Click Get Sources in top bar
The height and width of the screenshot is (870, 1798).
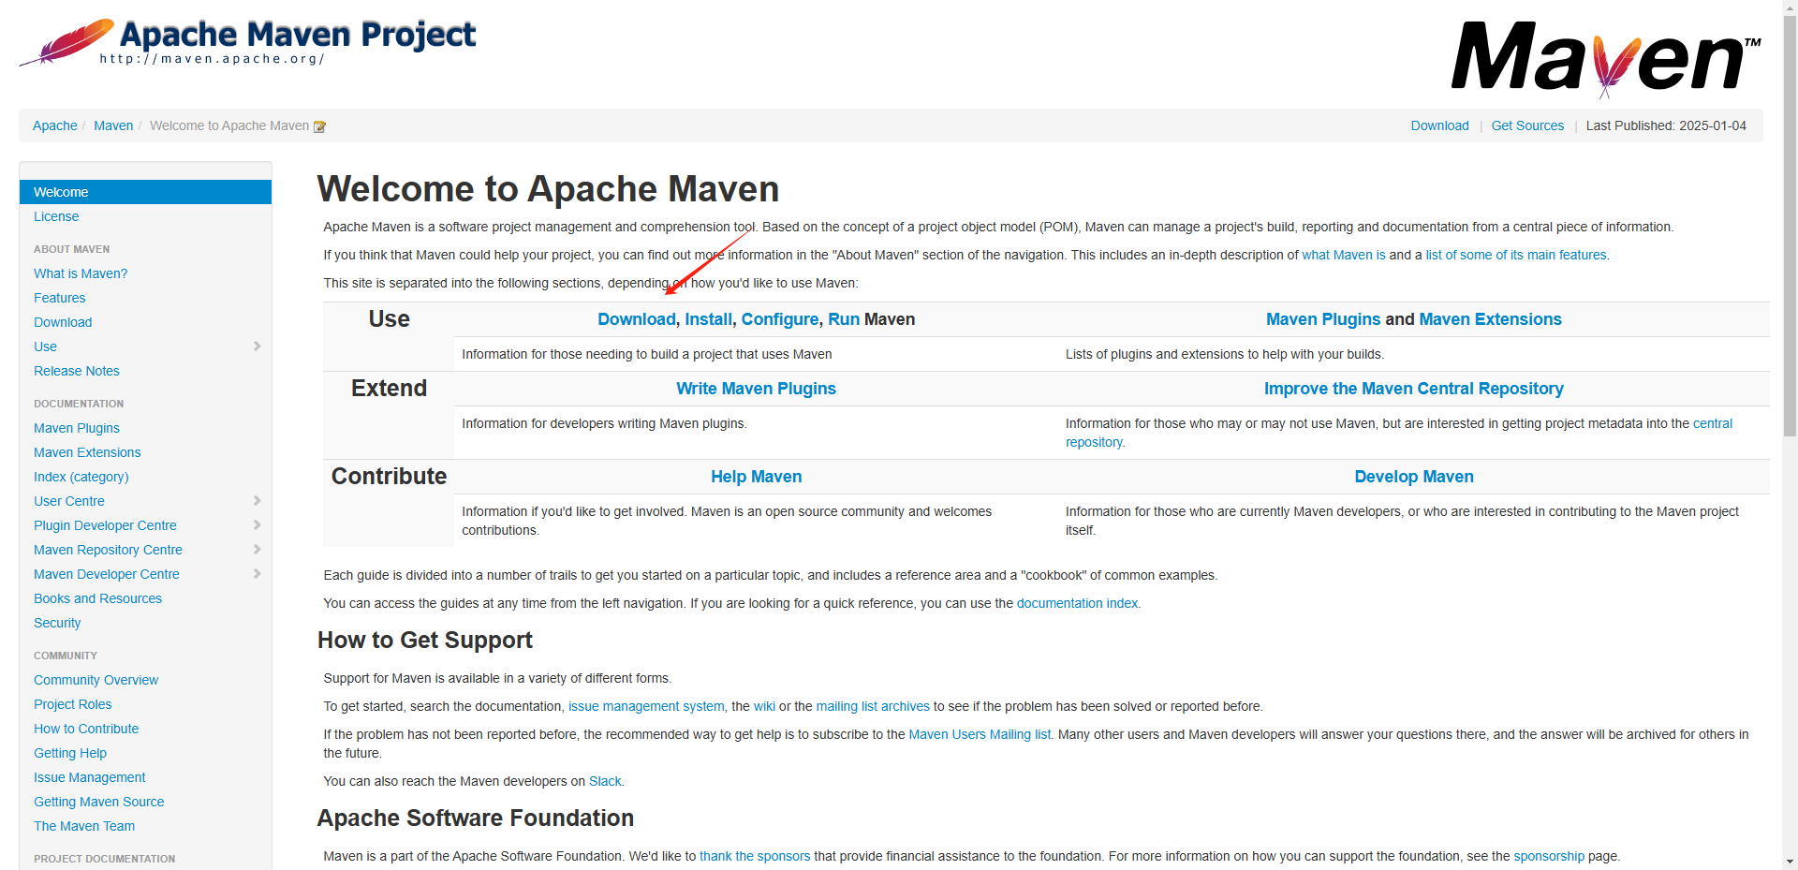click(x=1527, y=125)
